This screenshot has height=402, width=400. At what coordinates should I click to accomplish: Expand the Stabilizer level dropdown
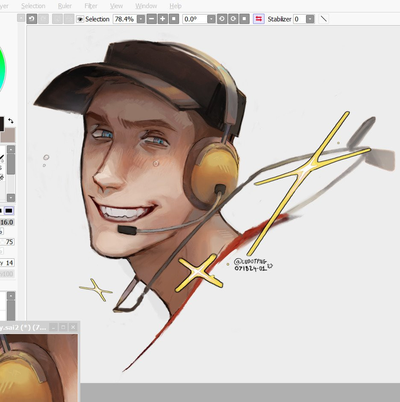[310, 19]
